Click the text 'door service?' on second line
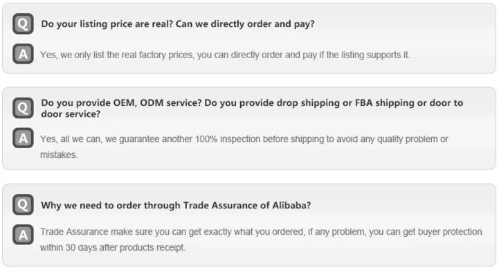Viewport: 499px width, 268px height. click(x=71, y=114)
